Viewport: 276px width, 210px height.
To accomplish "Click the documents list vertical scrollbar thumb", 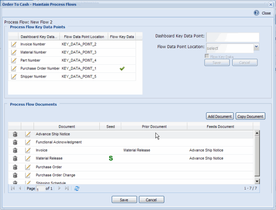I will 257,156.
